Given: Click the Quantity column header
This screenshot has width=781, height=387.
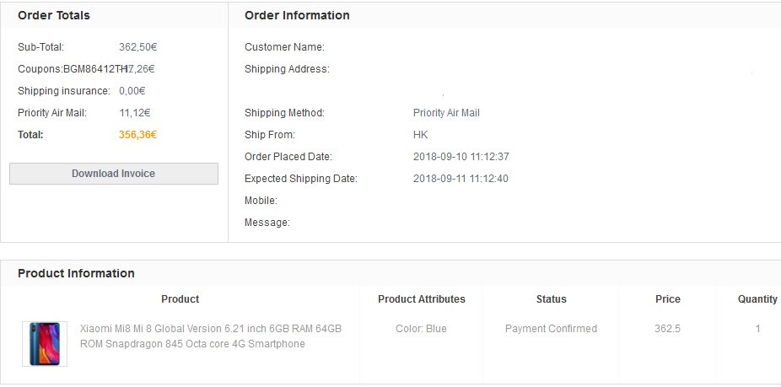Looking at the screenshot, I should coord(757,299).
